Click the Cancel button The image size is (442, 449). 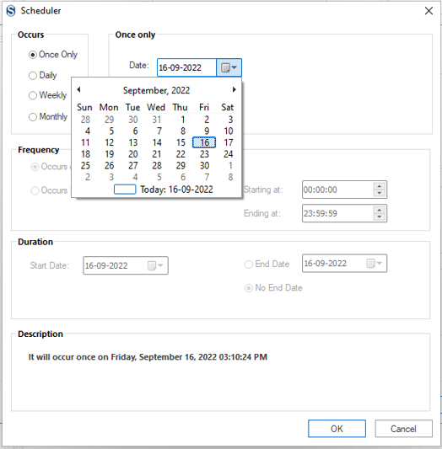403,429
